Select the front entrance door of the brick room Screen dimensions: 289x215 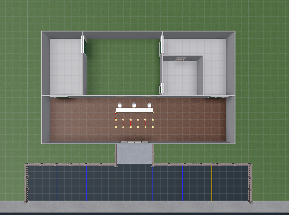click(134, 142)
